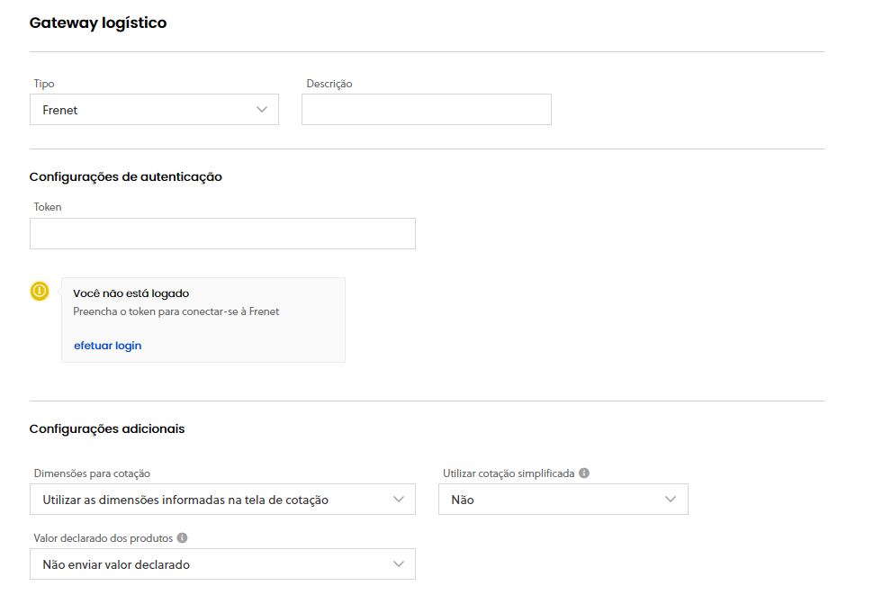Viewport: 883px width, 604px height.
Task: Click the "efetuar login" link
Action: [x=107, y=345]
